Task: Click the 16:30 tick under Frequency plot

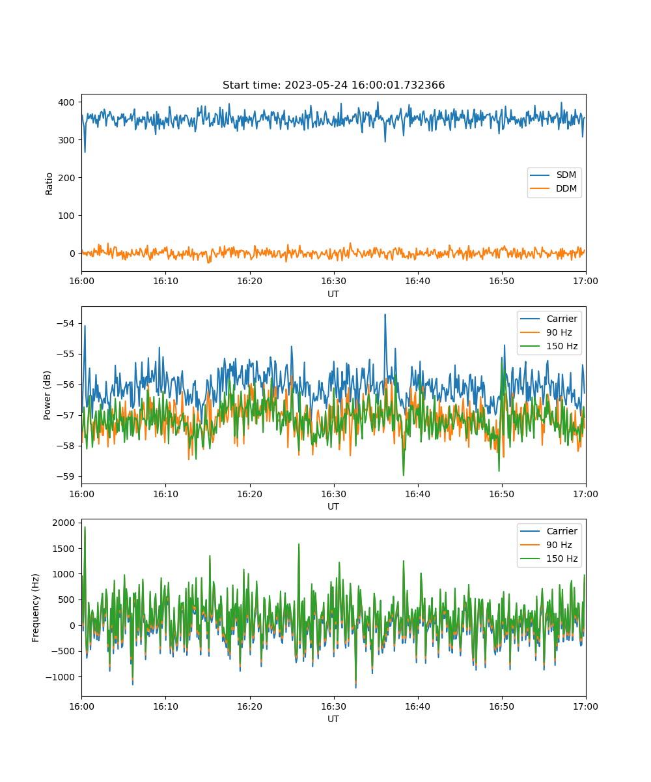Action: pyautogui.click(x=333, y=705)
